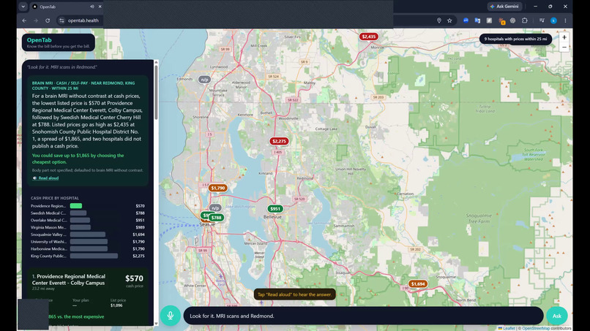Open the browser extensions puzzle icon
Image resolution: width=590 pixels, height=331 pixels.
pyautogui.click(x=525, y=20)
